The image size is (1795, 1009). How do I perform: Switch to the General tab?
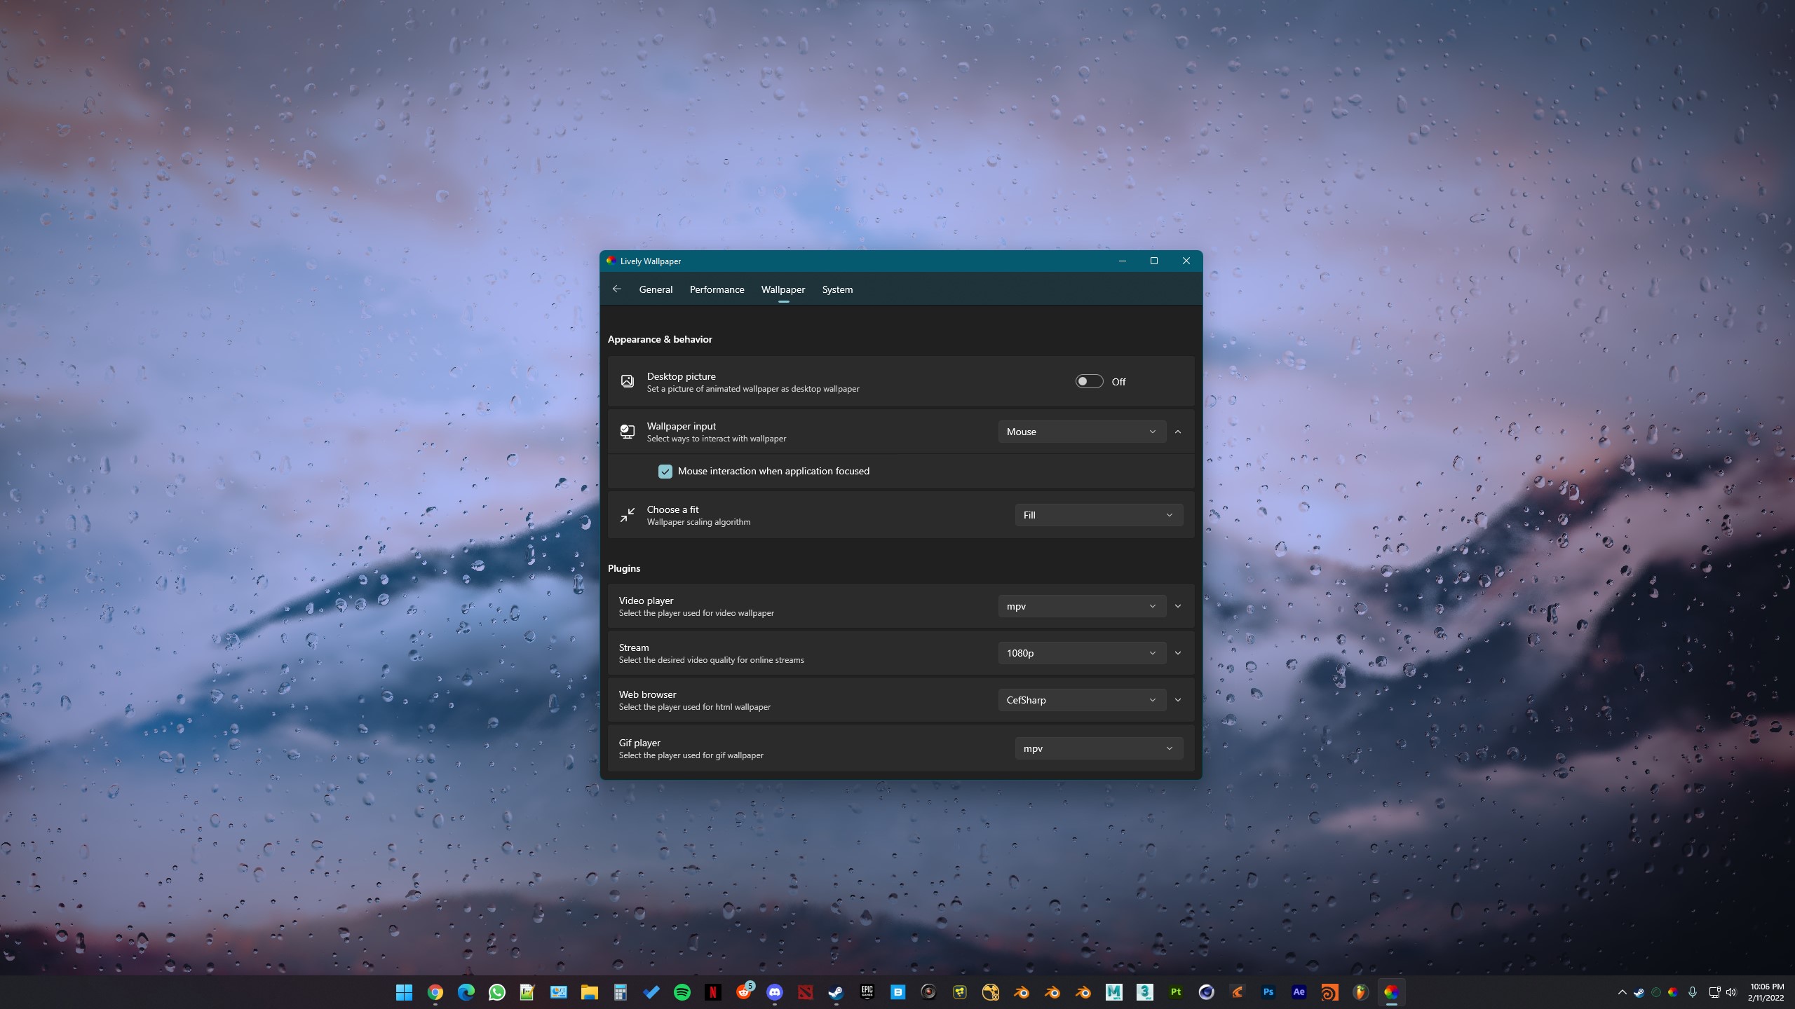(656, 289)
